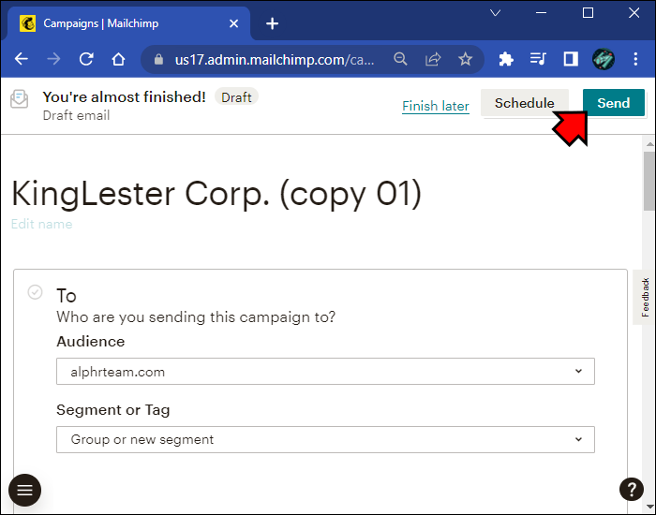This screenshot has height=515, width=656.
Task: Click the Finish later link
Action: (x=436, y=106)
